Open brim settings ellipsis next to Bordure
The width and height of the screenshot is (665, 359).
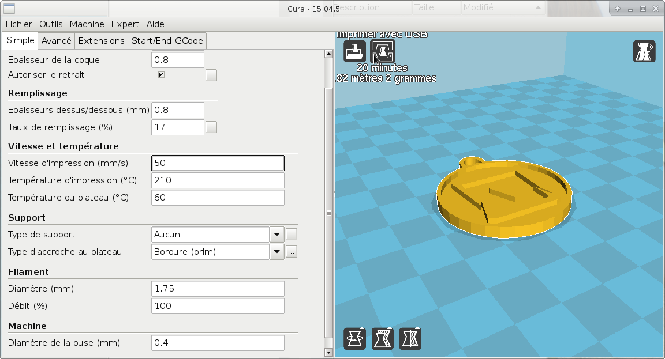click(x=292, y=252)
